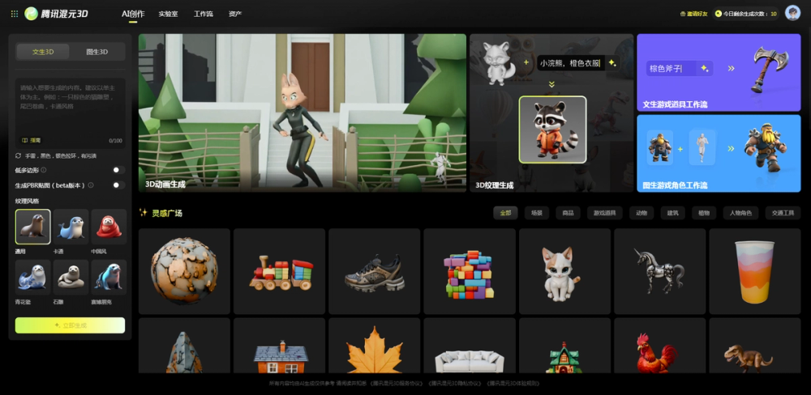Select the 图生3D mode tab
Viewport: 811px width, 395px height.
97,52
